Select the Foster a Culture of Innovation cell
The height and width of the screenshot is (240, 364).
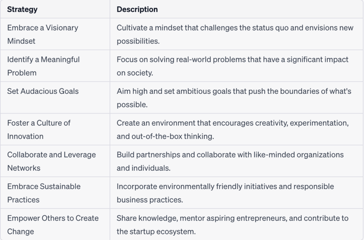point(55,129)
